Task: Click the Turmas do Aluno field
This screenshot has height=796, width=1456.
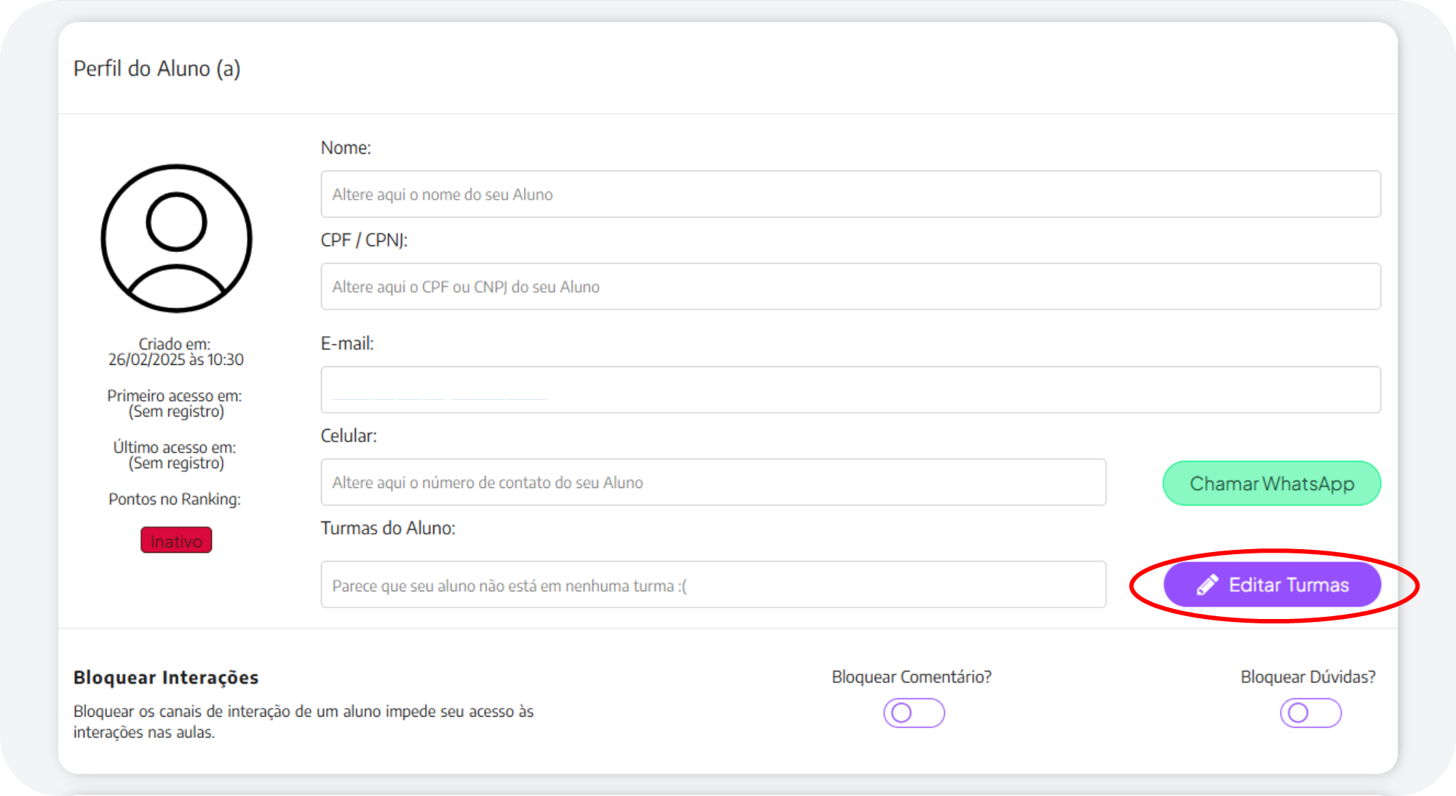Action: 713,586
